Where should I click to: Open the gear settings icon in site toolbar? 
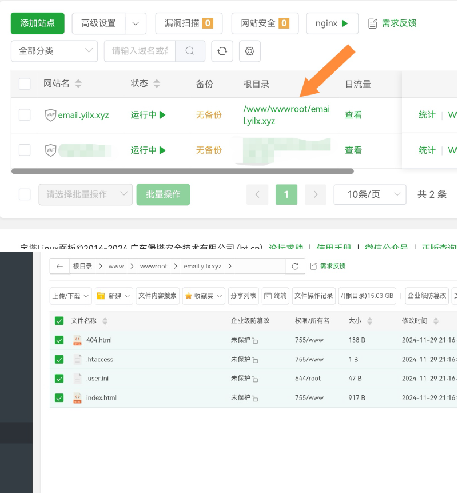point(249,51)
